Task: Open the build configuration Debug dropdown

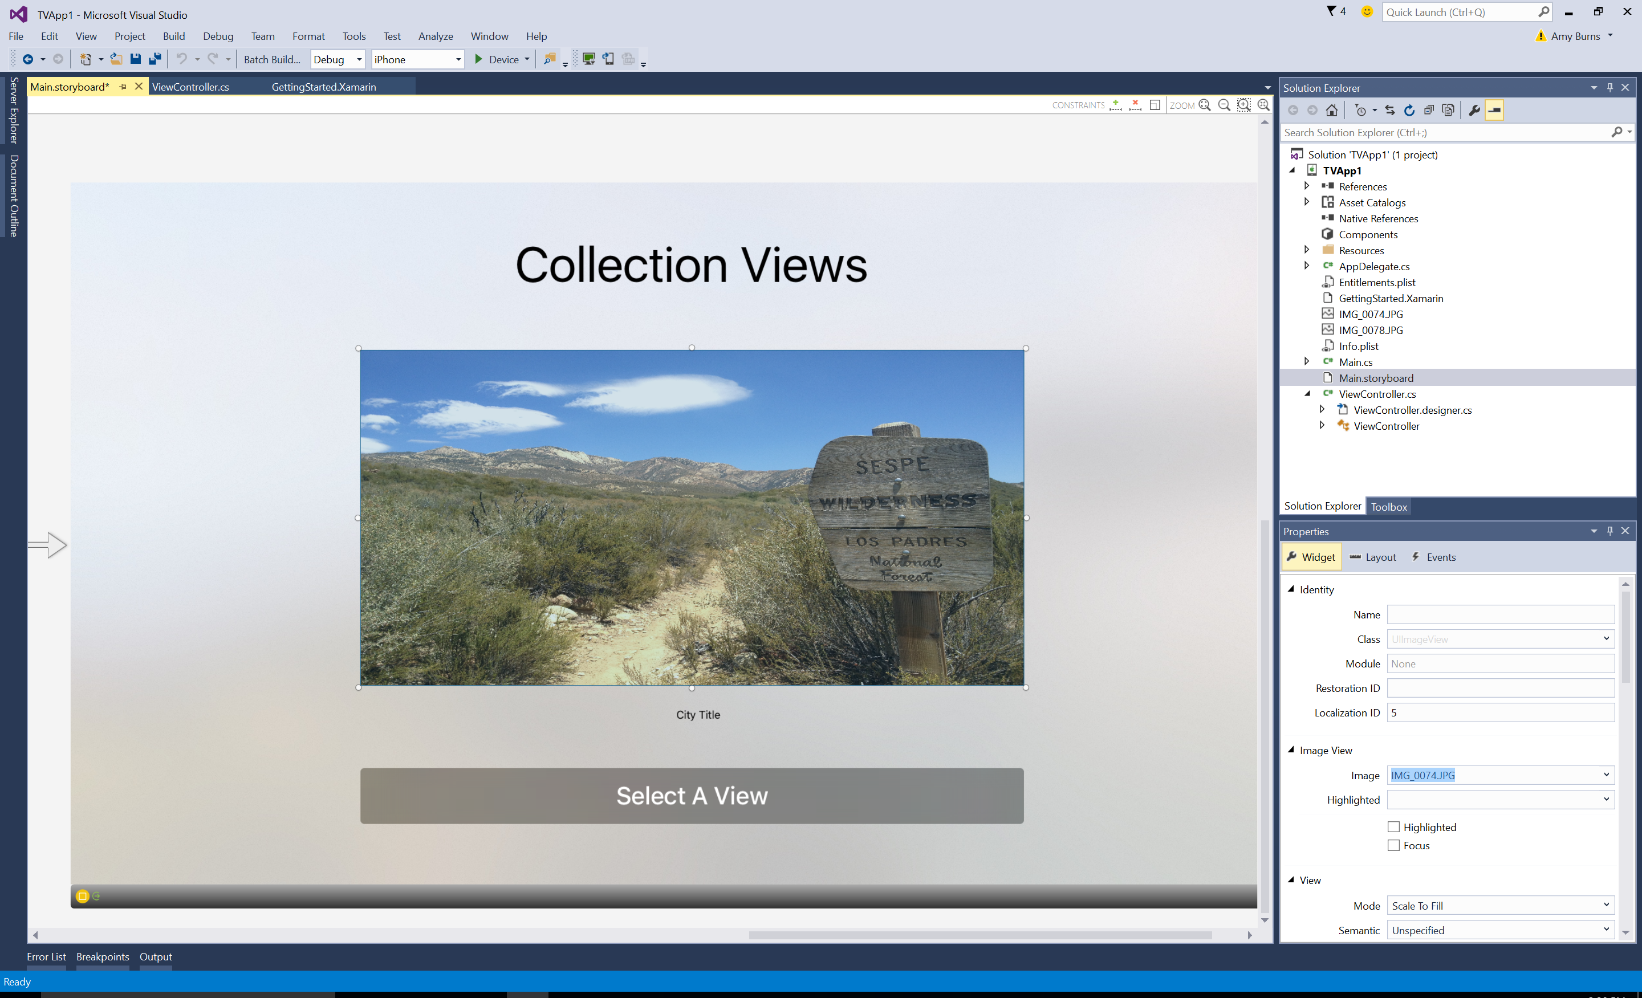Action: (337, 59)
